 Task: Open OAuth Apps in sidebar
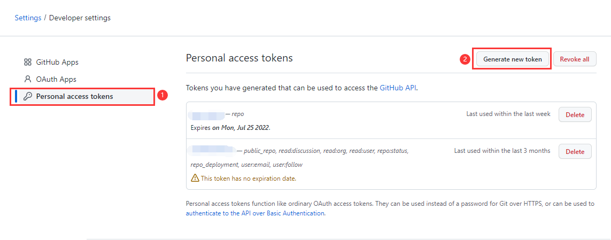coord(56,79)
